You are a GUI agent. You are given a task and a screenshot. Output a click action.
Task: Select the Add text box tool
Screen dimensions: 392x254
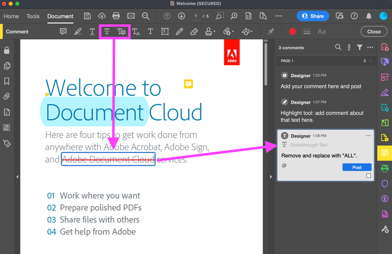165,31
